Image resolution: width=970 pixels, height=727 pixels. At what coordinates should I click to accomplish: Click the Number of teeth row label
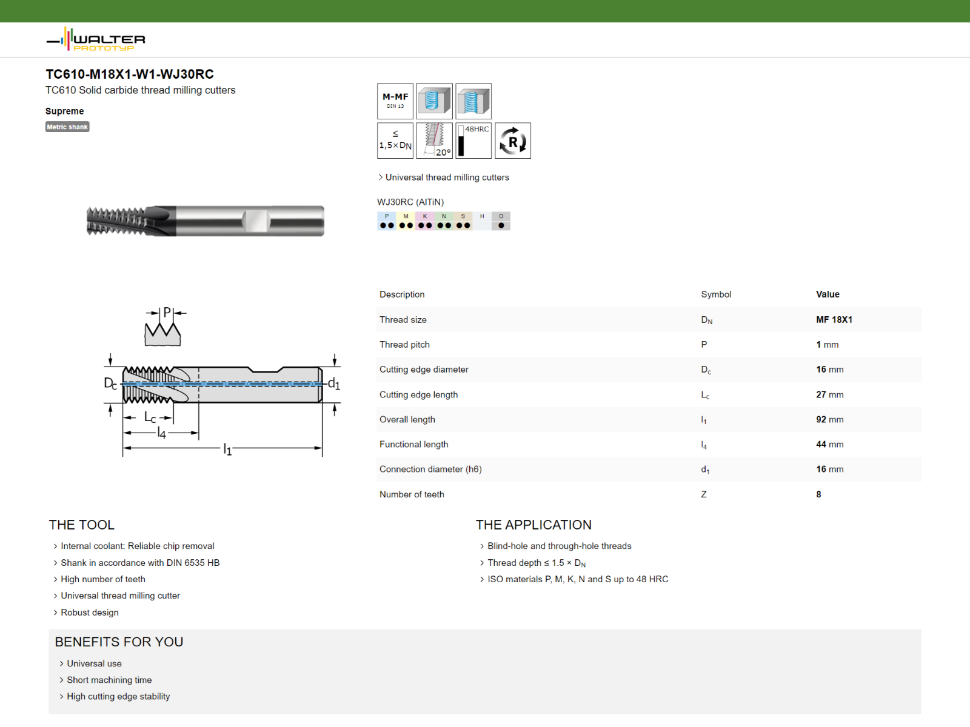412,494
